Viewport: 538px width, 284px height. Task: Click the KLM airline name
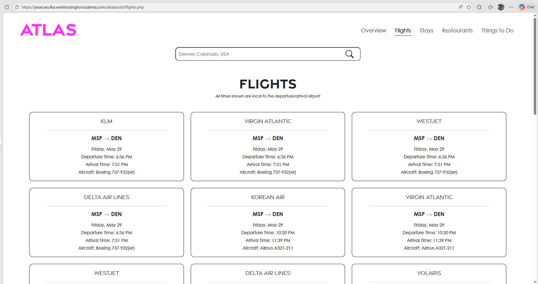(107, 121)
